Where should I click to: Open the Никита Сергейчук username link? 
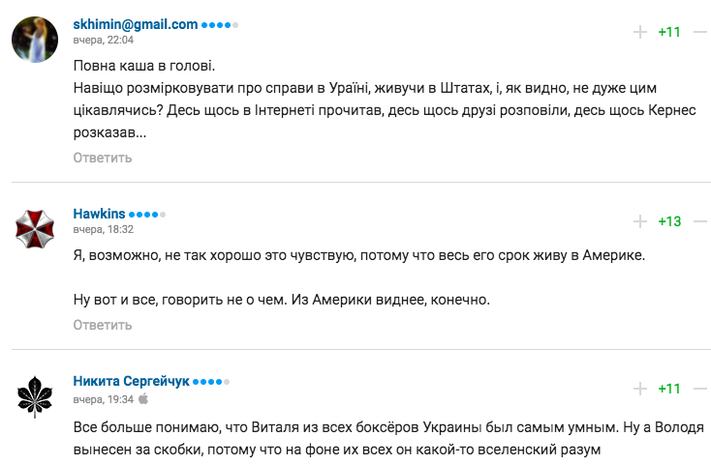131,381
